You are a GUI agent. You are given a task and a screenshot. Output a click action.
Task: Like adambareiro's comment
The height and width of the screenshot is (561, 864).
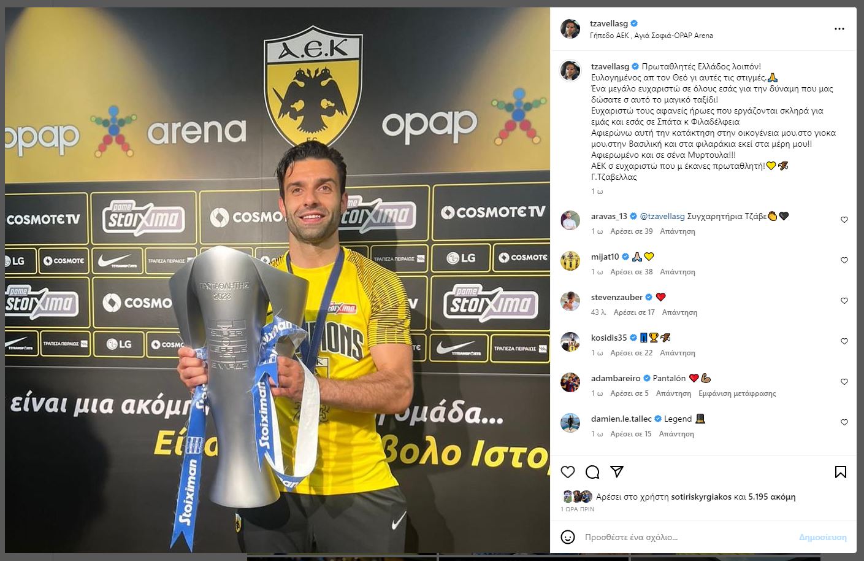pyautogui.click(x=844, y=382)
